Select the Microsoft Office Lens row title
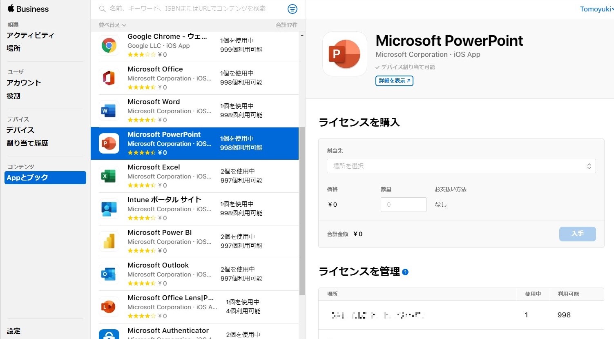Screen dimensions: 614x339 point(171,298)
